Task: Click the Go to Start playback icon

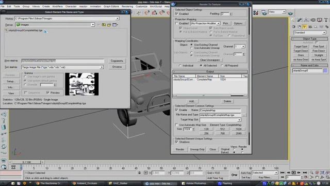Action: pyautogui.click(x=283, y=173)
